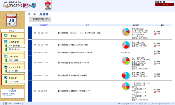Click the date 2014-09-30 14:08
Viewport: 175px width, 105px height.
[x=41, y=45]
